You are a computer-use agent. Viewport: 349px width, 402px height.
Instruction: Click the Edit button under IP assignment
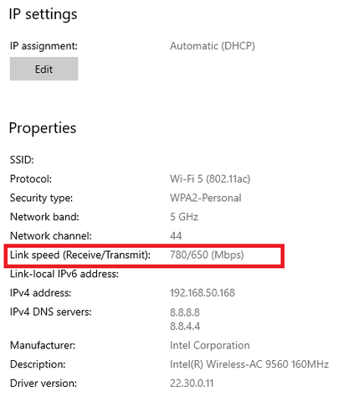[44, 69]
